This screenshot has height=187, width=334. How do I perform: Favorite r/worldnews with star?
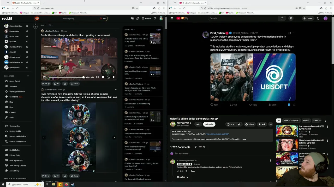click(27, 68)
